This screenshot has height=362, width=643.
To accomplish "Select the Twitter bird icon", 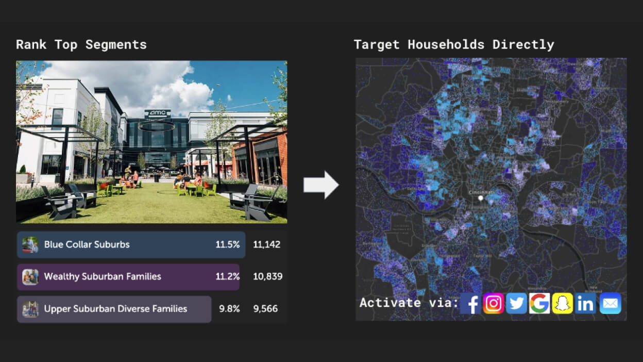I will click(x=516, y=304).
